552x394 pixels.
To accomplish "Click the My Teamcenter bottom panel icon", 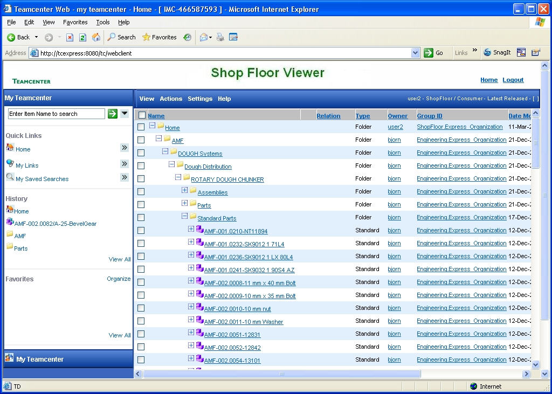I will 10,358.
